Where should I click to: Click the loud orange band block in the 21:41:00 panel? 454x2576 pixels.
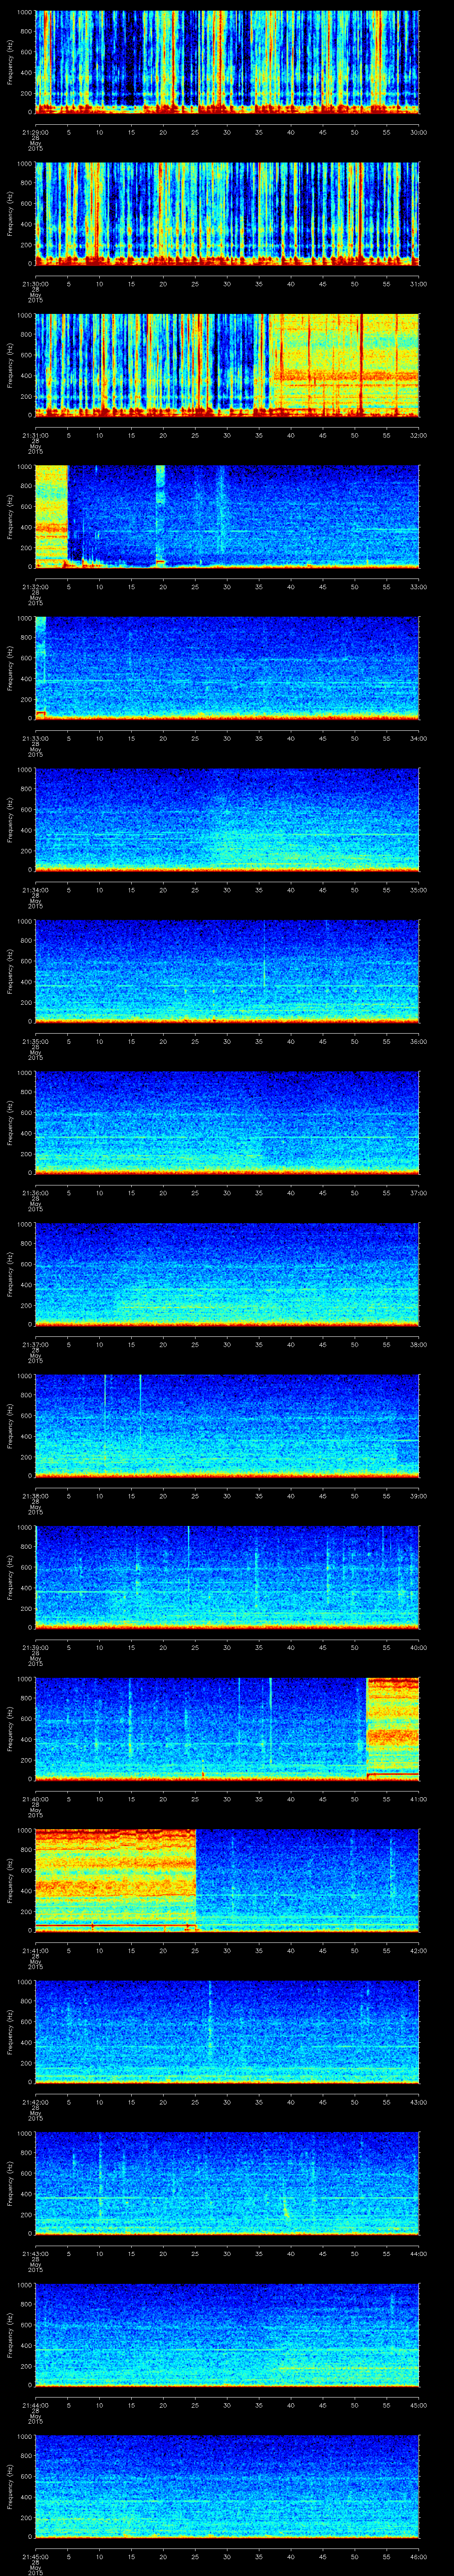(115, 1878)
